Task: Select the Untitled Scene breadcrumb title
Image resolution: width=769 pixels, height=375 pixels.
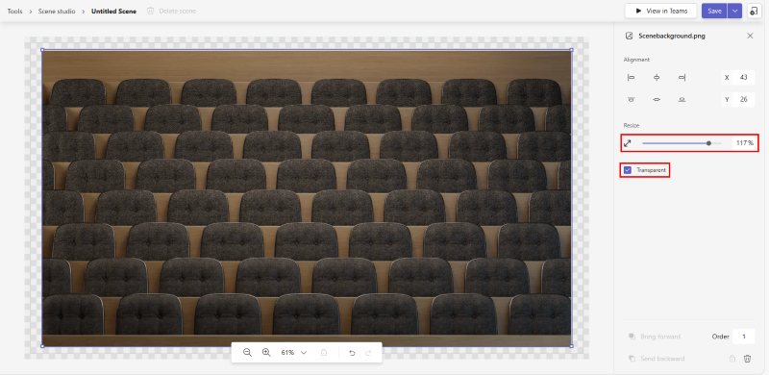Action: pyautogui.click(x=113, y=11)
